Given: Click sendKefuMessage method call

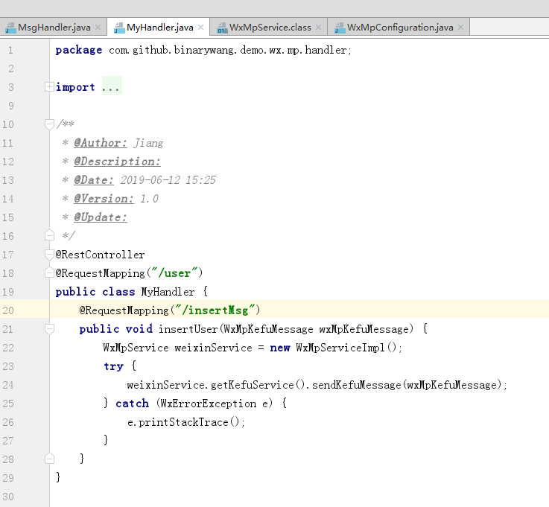Looking at the screenshot, I should coord(356,385).
